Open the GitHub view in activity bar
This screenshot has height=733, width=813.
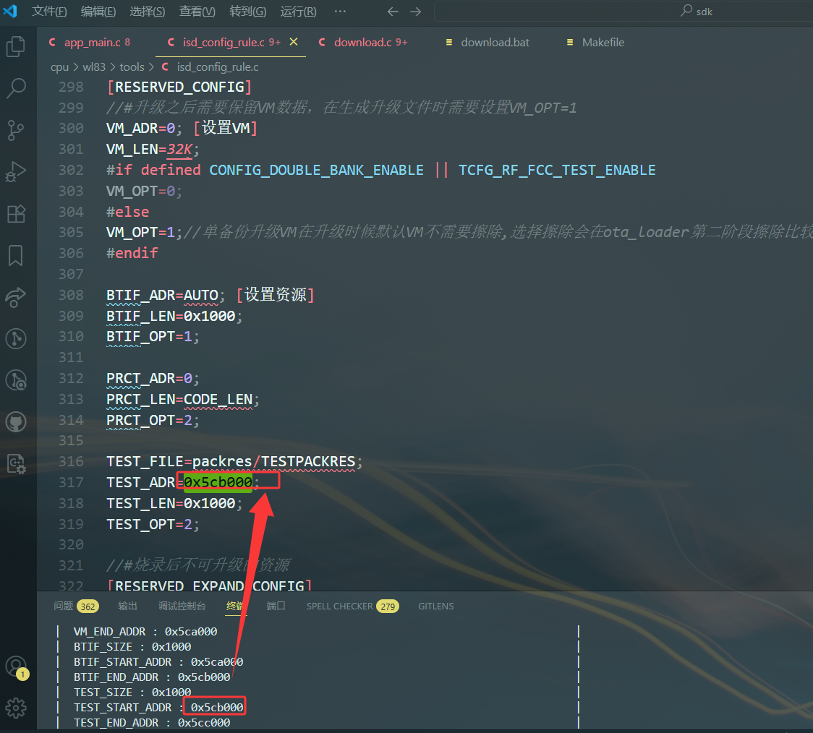coord(16,422)
